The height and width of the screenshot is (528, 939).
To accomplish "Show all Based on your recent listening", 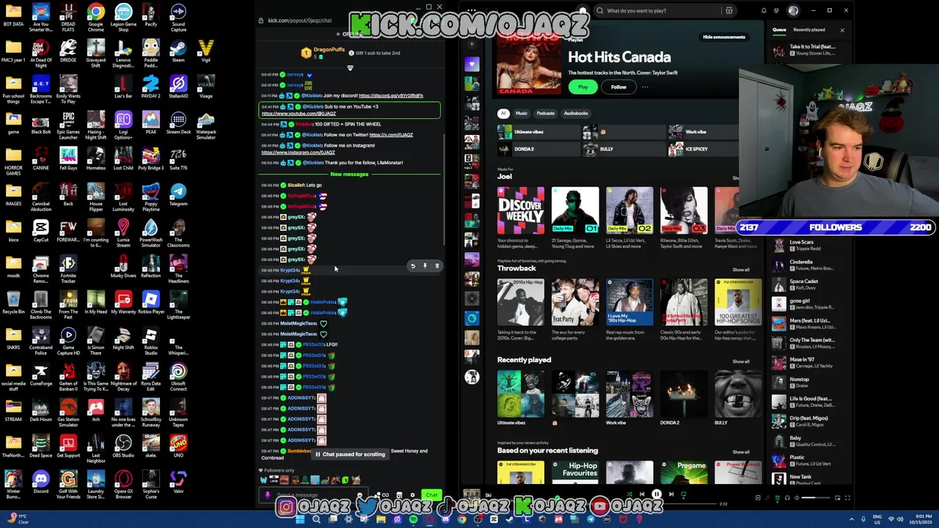I will [x=741, y=452].
